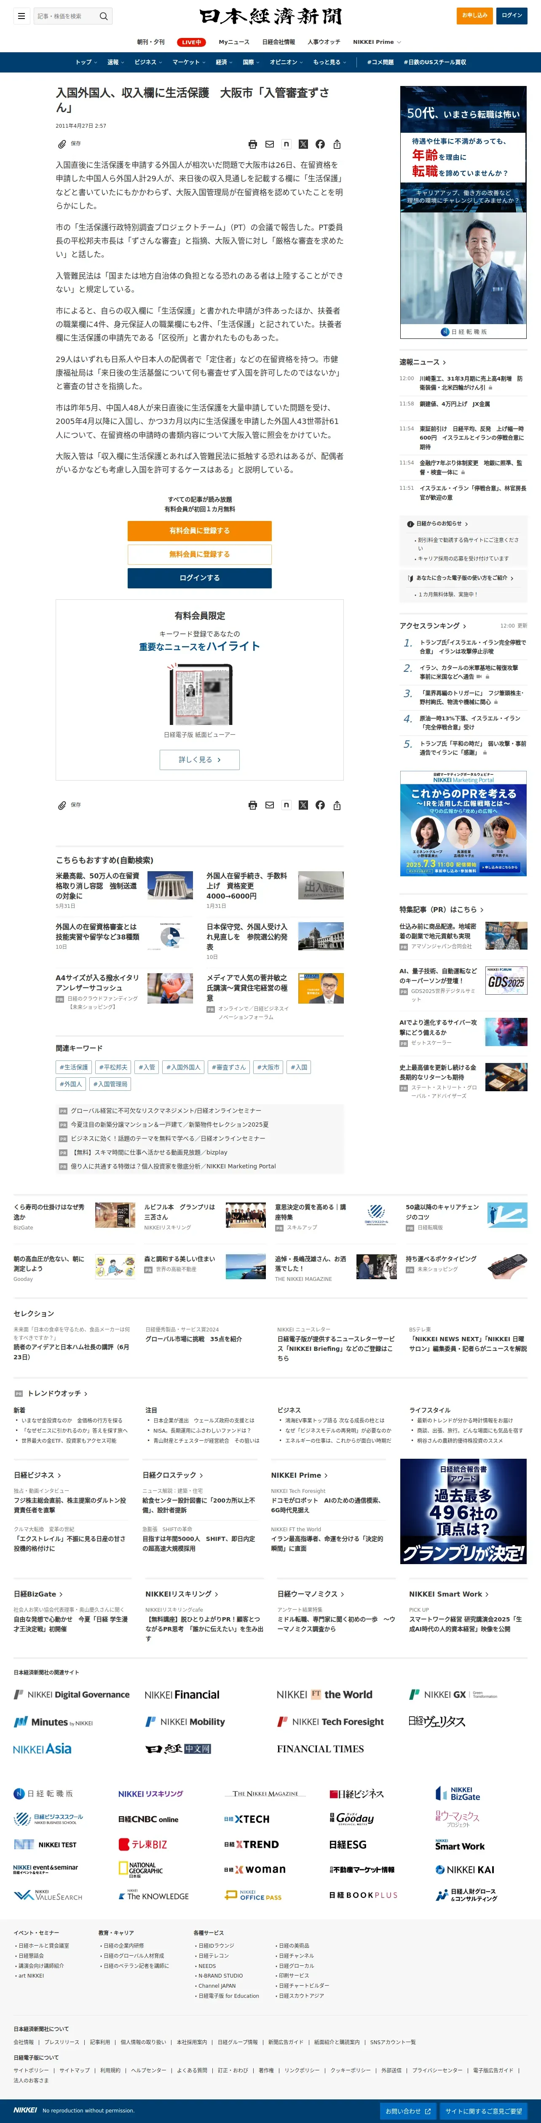541x2123 pixels.
Task: Open the 日経 xTECH logo link
Action: (x=247, y=1819)
